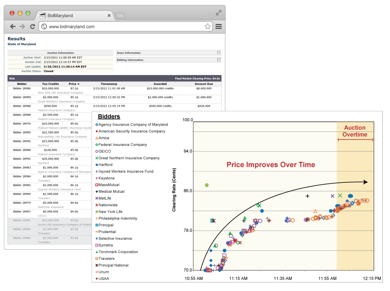Viewport: 390px width, 291px height.
Task: Select the Bidder 28983 row
Action: 50,169
